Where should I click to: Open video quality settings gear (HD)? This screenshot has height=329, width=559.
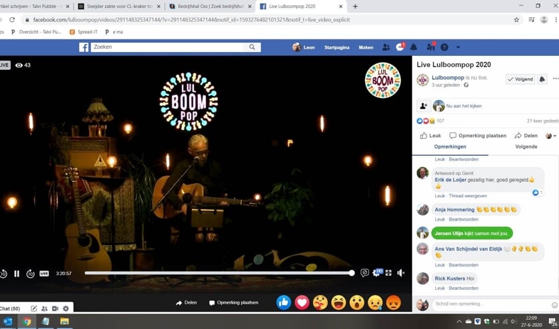click(377, 272)
